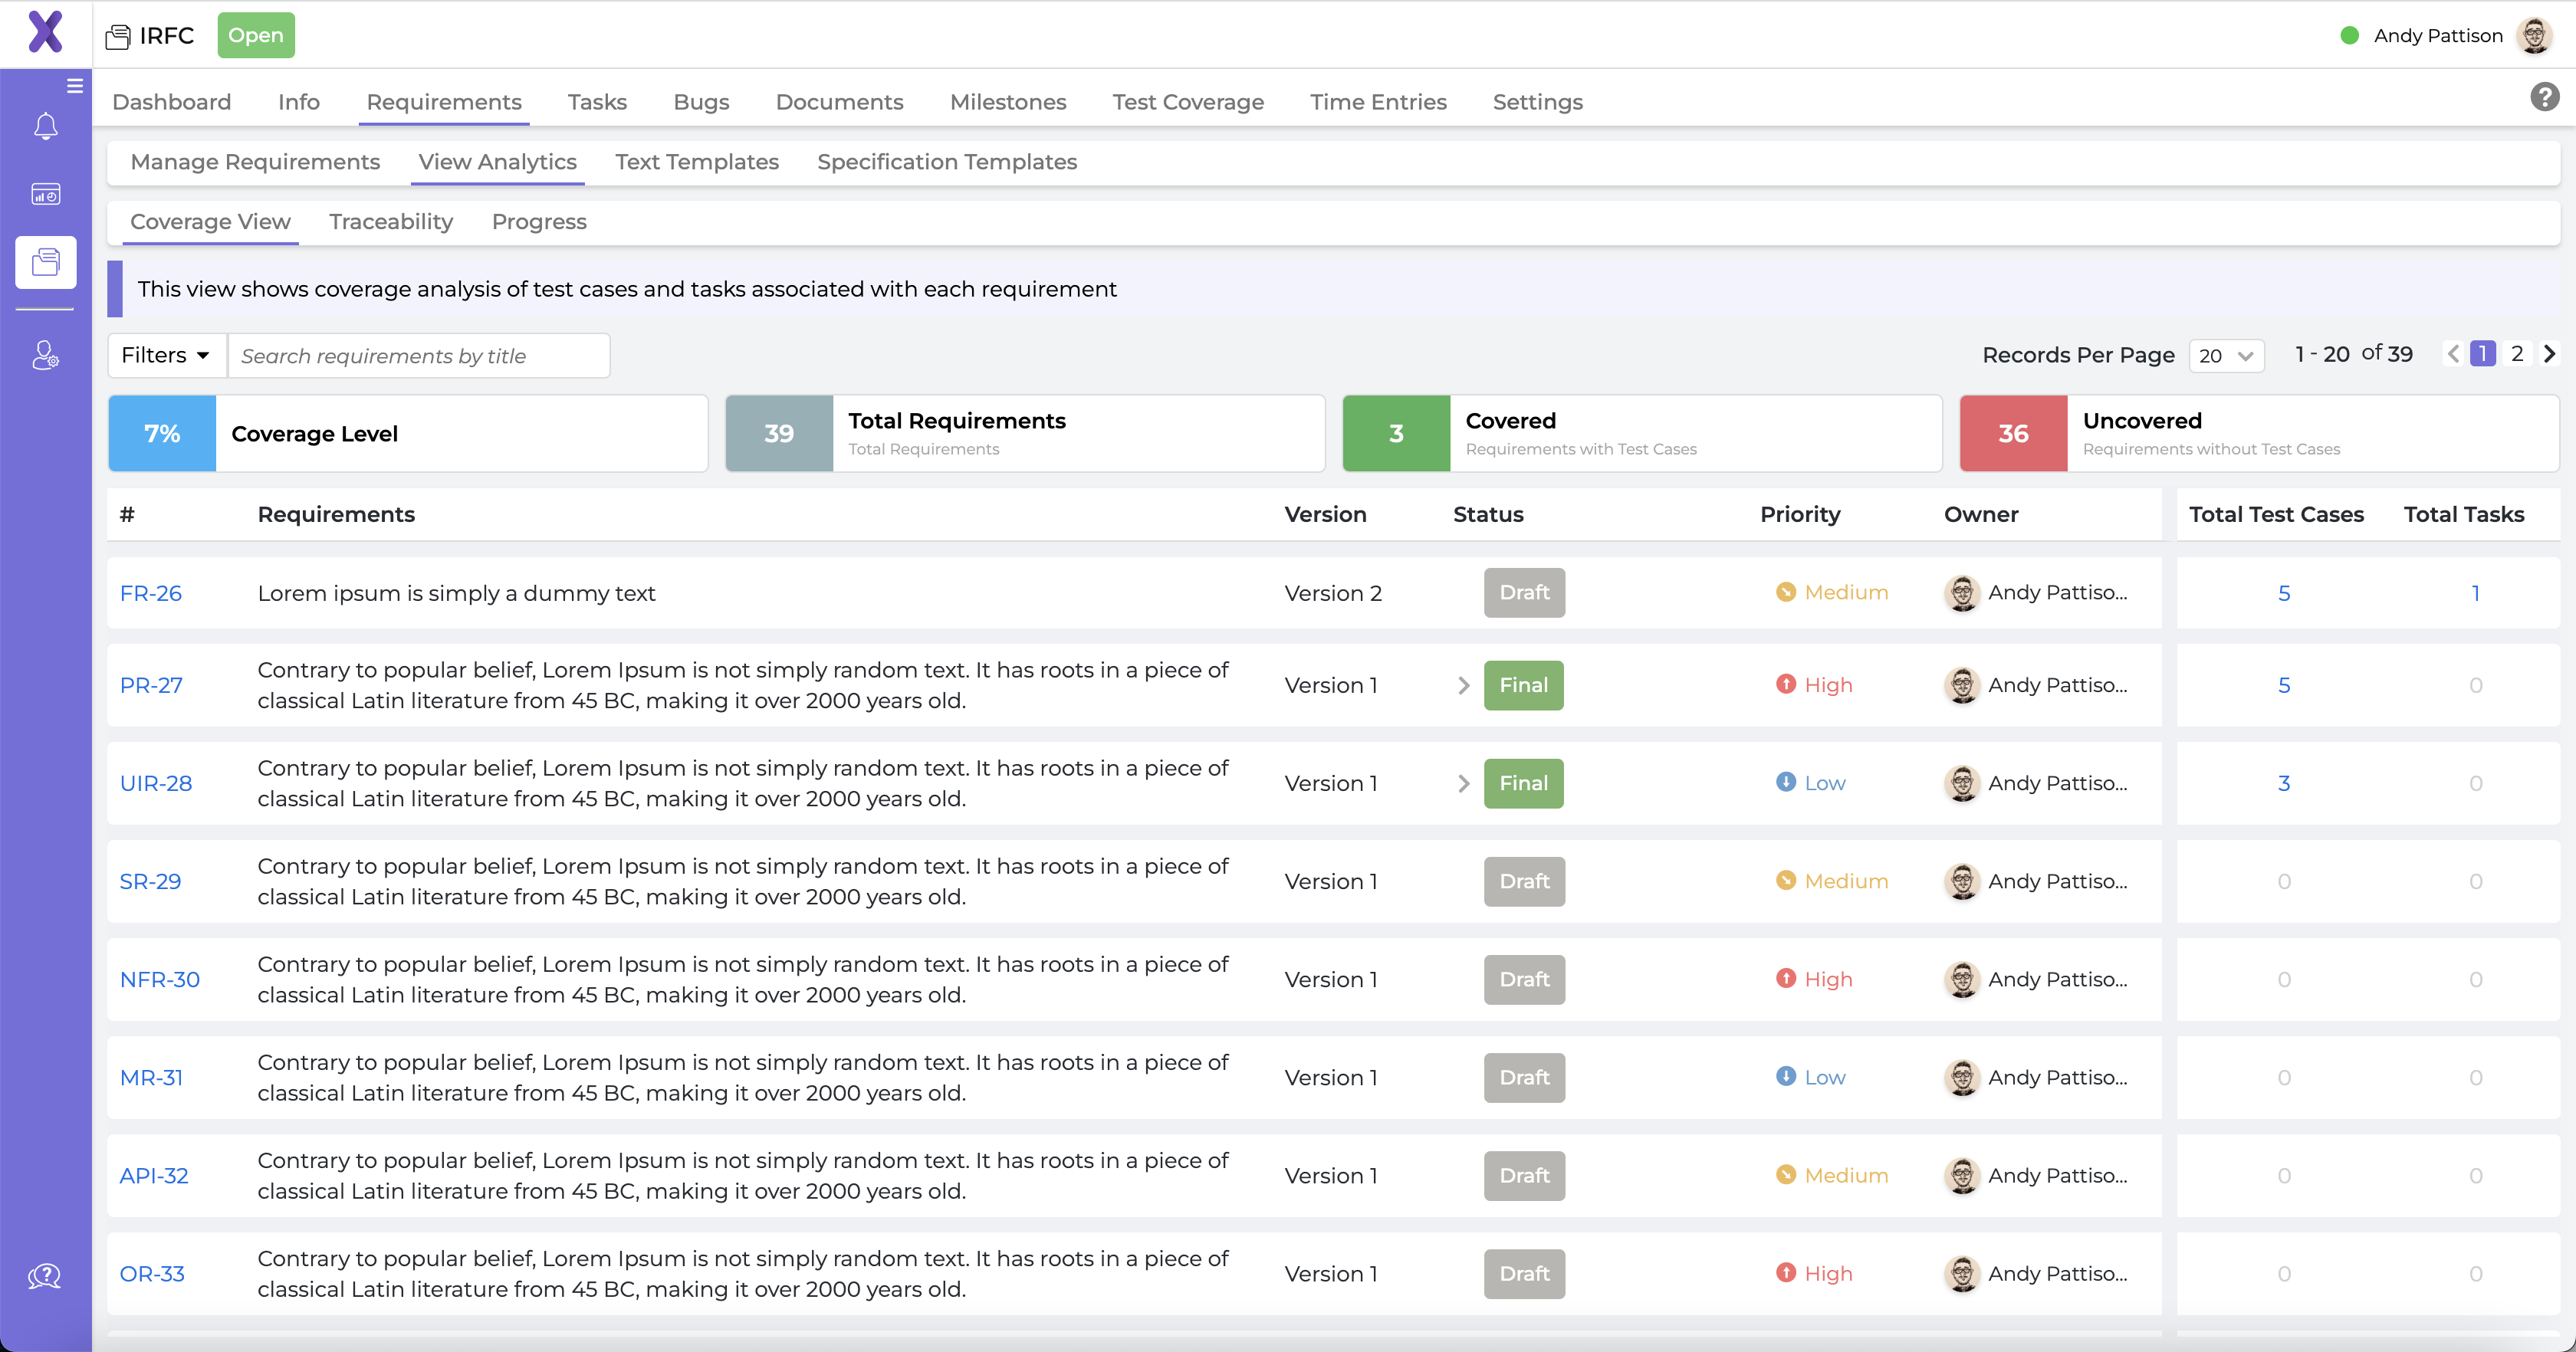
Task: Expand the version chevron on the PR-27 row
Action: point(1463,685)
